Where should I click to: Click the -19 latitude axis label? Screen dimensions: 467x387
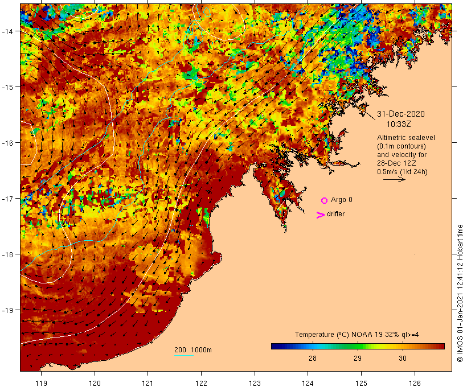[x=7, y=310]
